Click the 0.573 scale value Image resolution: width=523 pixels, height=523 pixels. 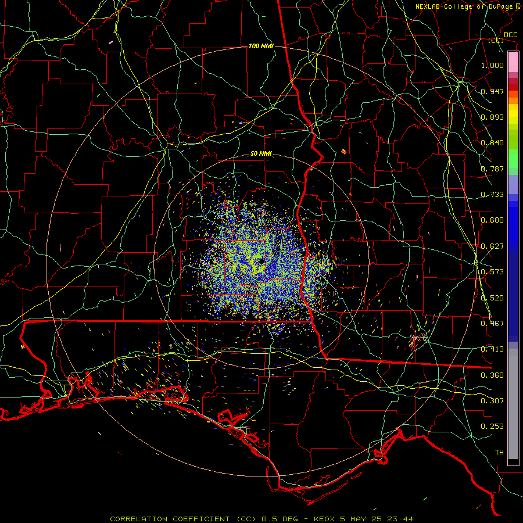[492, 272]
